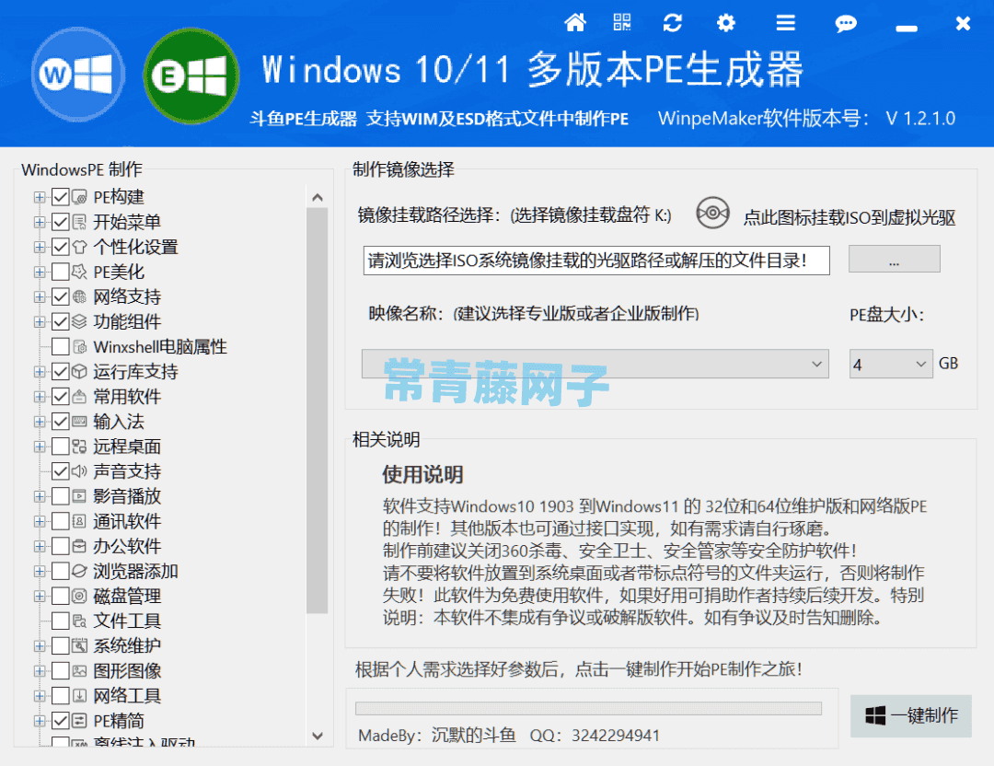Screen dimensions: 994x766
Task: Click the browse "..." button
Action: pos(894,260)
